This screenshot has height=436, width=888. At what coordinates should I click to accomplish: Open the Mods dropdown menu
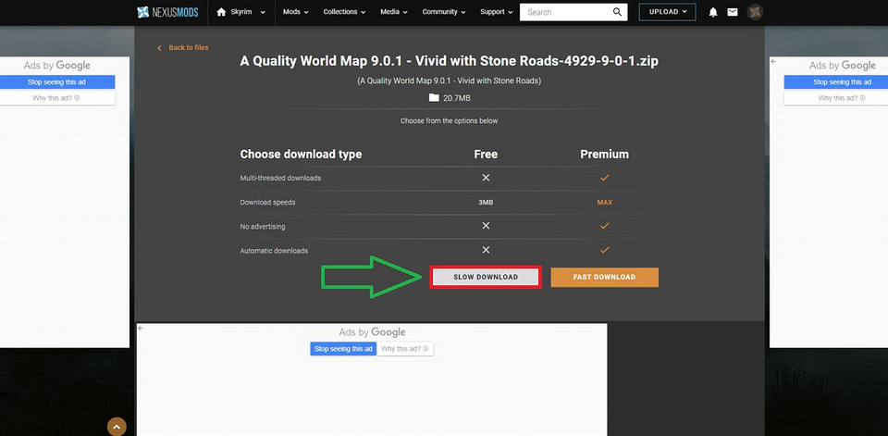click(x=296, y=12)
